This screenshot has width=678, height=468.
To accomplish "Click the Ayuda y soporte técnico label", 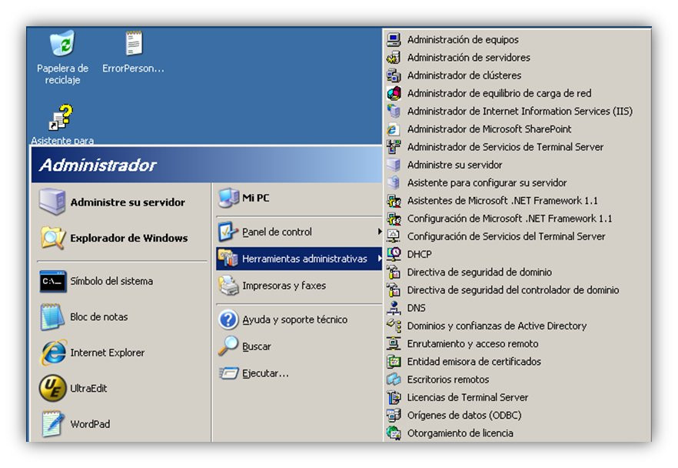I will click(x=295, y=319).
